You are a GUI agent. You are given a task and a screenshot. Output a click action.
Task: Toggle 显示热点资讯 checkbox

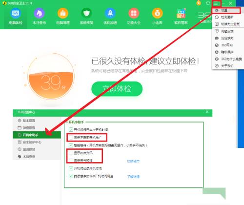coord(71,153)
